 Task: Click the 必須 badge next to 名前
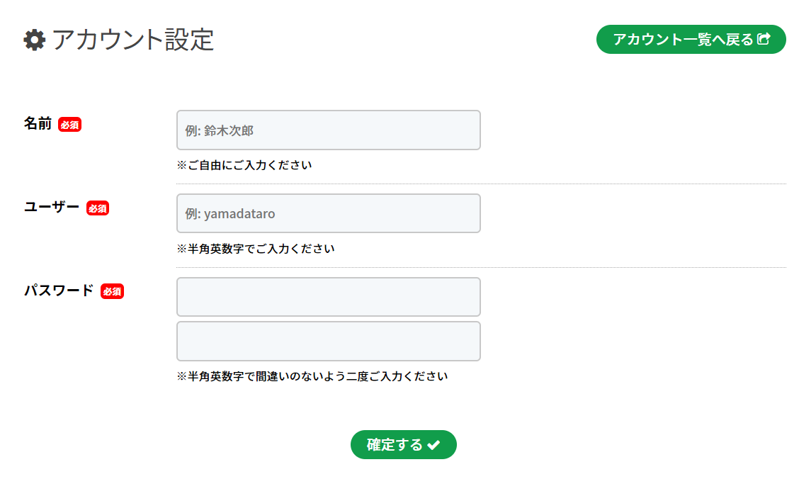pos(69,125)
